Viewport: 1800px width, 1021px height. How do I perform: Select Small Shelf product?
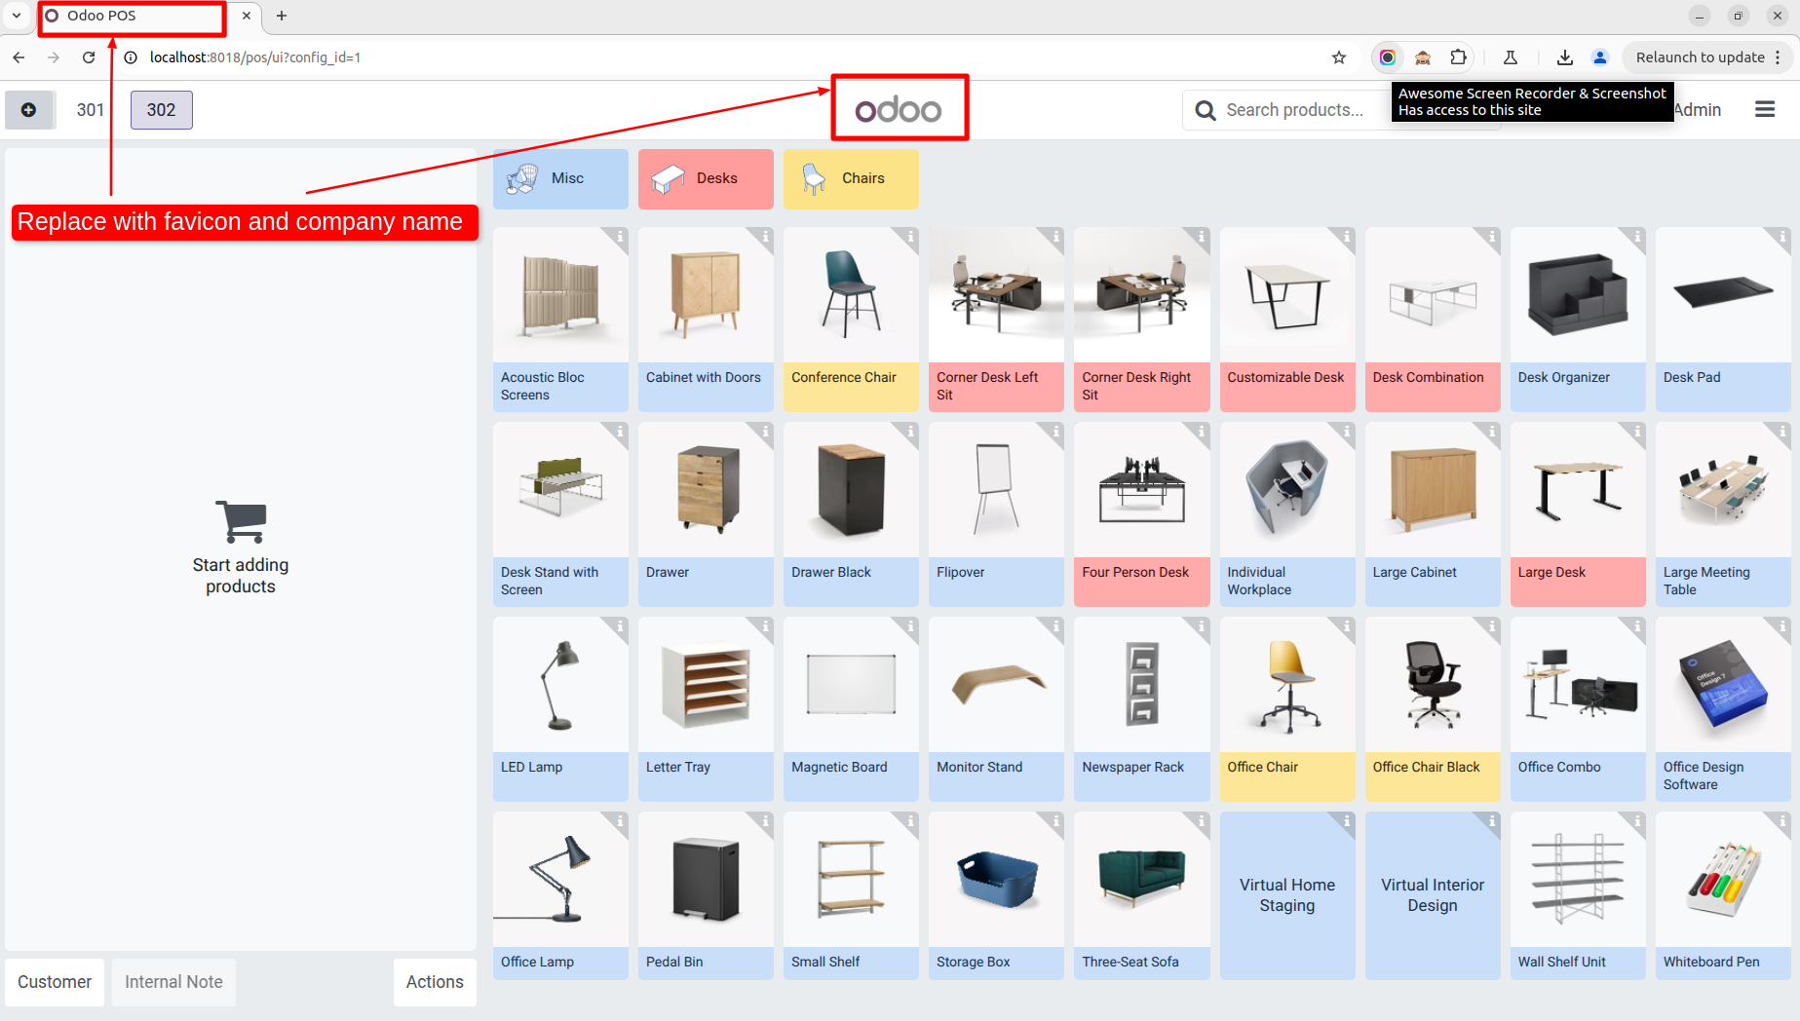tap(851, 895)
